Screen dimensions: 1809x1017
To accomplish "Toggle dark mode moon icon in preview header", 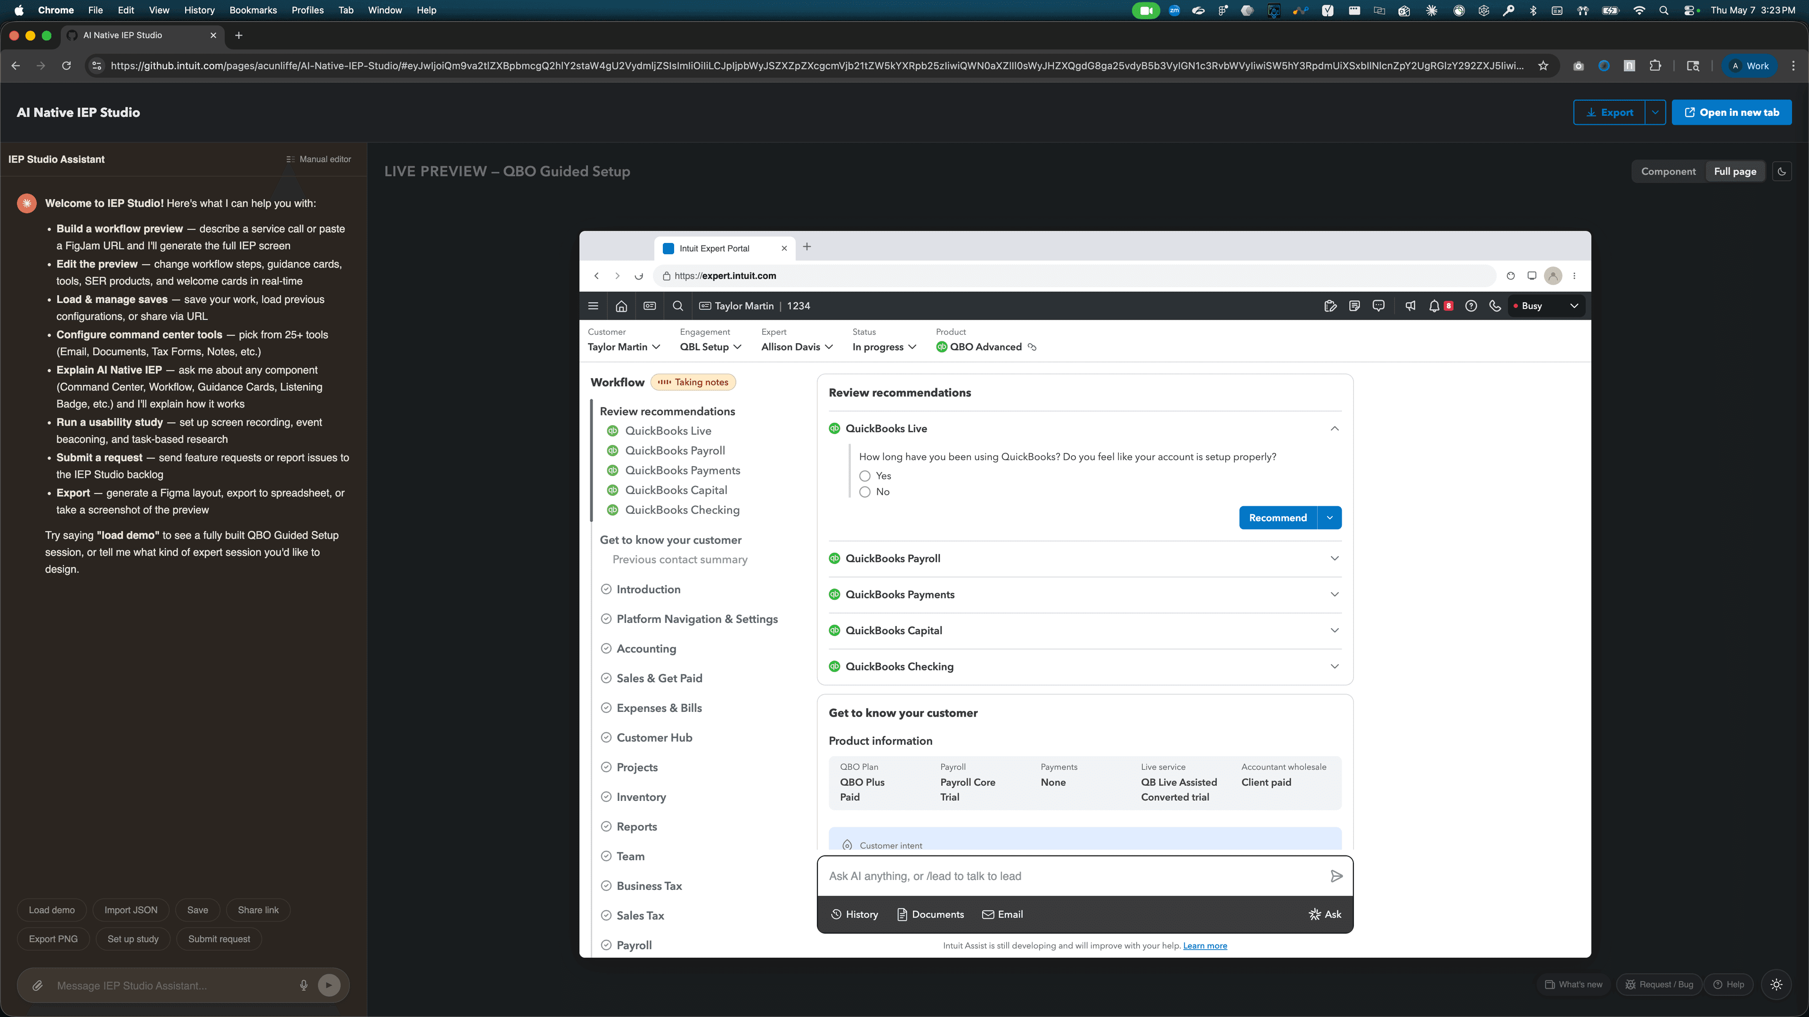I will click(x=1782, y=171).
